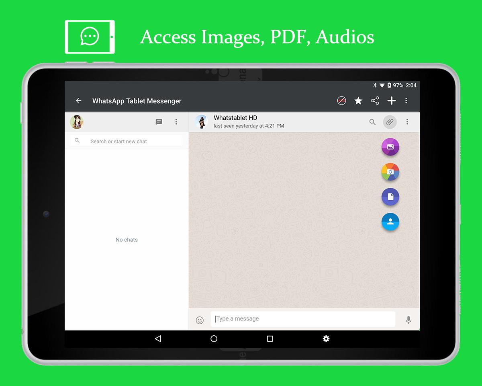
Task: Open own profile picture in chat list
Action: pyautogui.click(x=77, y=122)
